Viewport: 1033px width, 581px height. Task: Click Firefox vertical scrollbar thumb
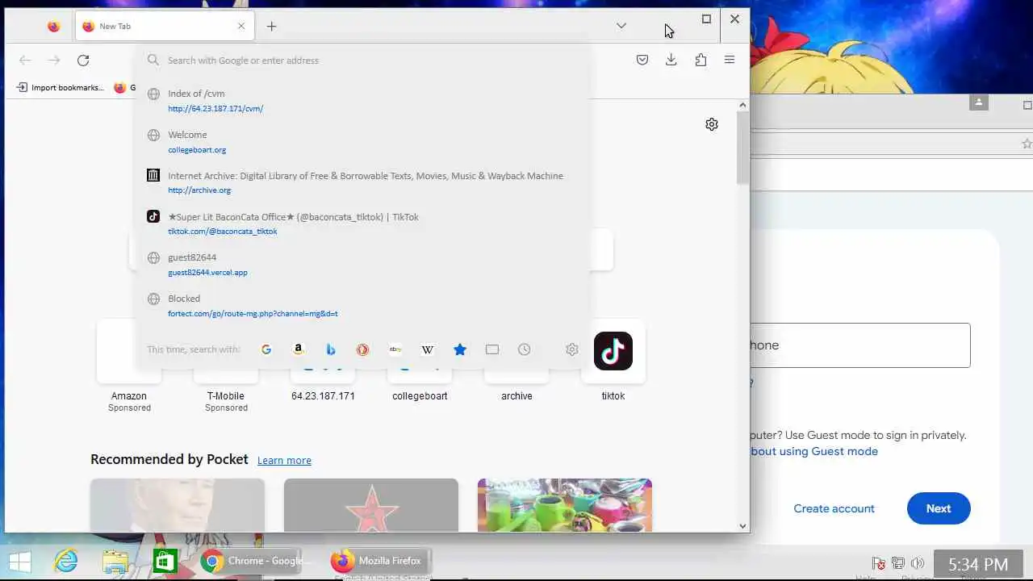[743, 148]
